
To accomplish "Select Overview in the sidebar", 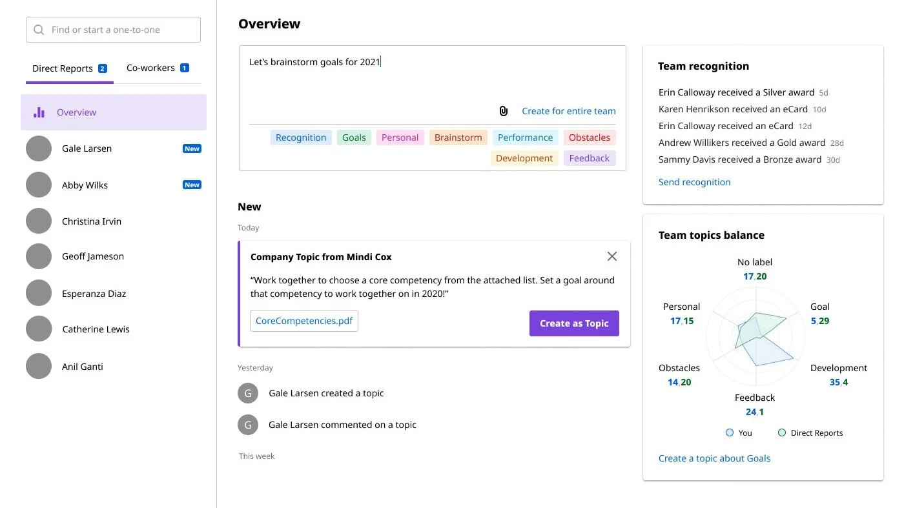I will [x=114, y=112].
